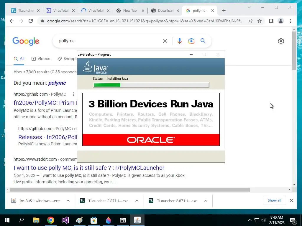
Task: Expand options for first TLauncher download
Action: (137, 201)
